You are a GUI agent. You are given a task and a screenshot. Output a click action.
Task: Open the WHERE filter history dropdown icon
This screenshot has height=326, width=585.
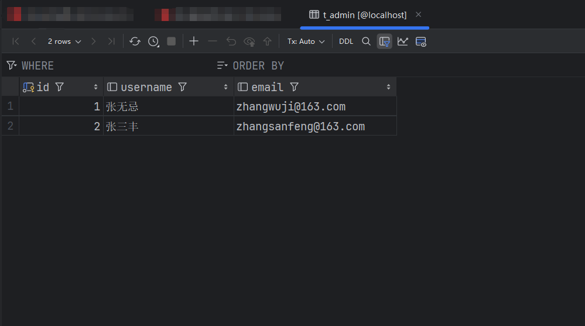(x=11, y=65)
